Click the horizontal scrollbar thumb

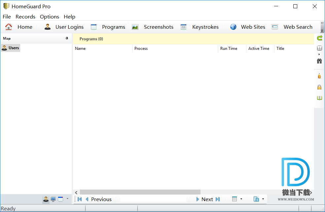tap(140, 192)
